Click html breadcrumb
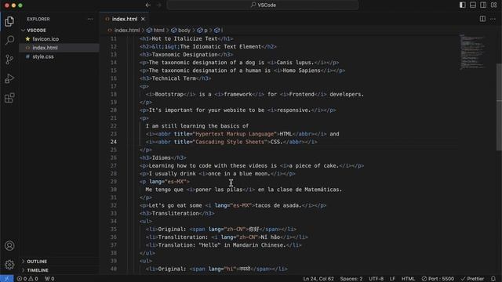 155,31
